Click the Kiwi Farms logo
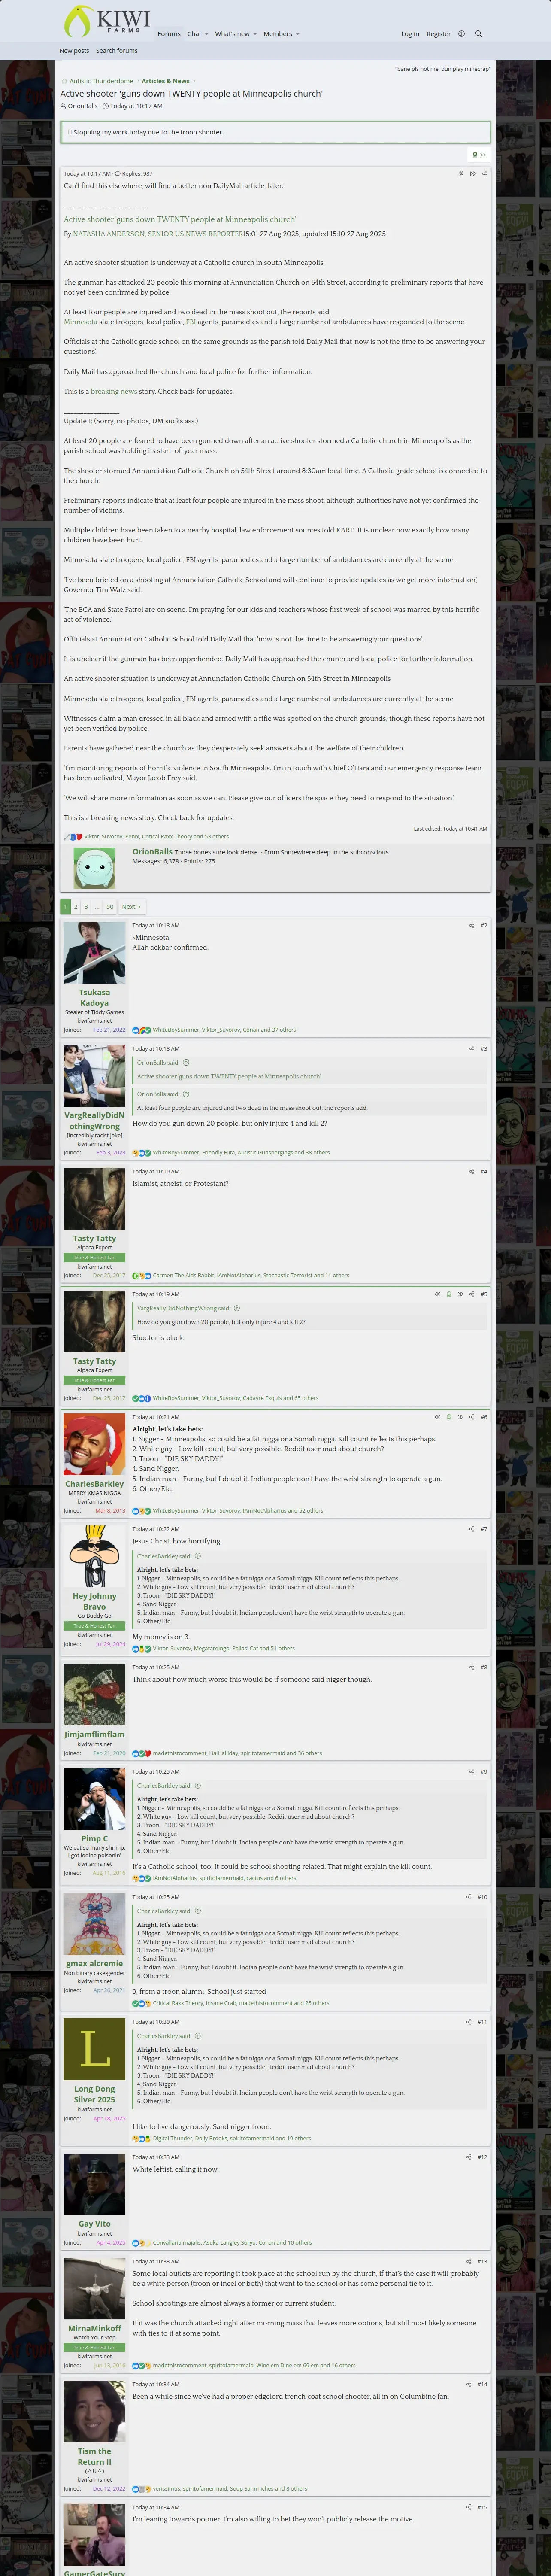Image resolution: width=551 pixels, height=2576 pixels. (x=107, y=21)
